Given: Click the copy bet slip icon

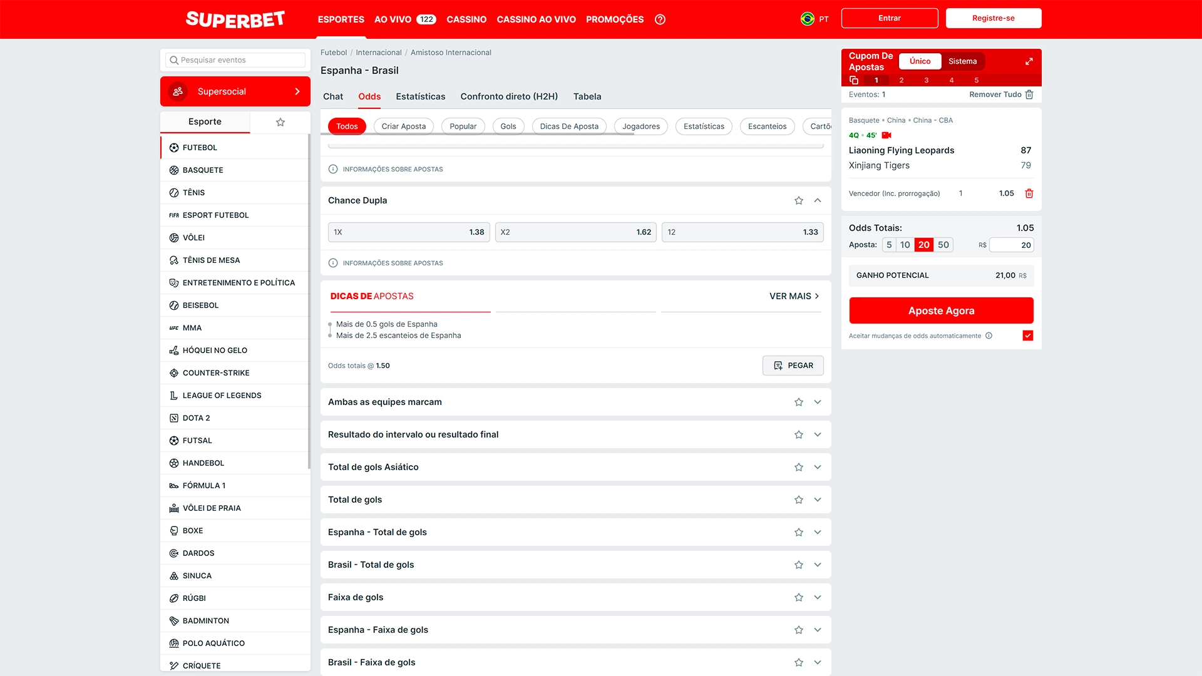Looking at the screenshot, I should 853,80.
